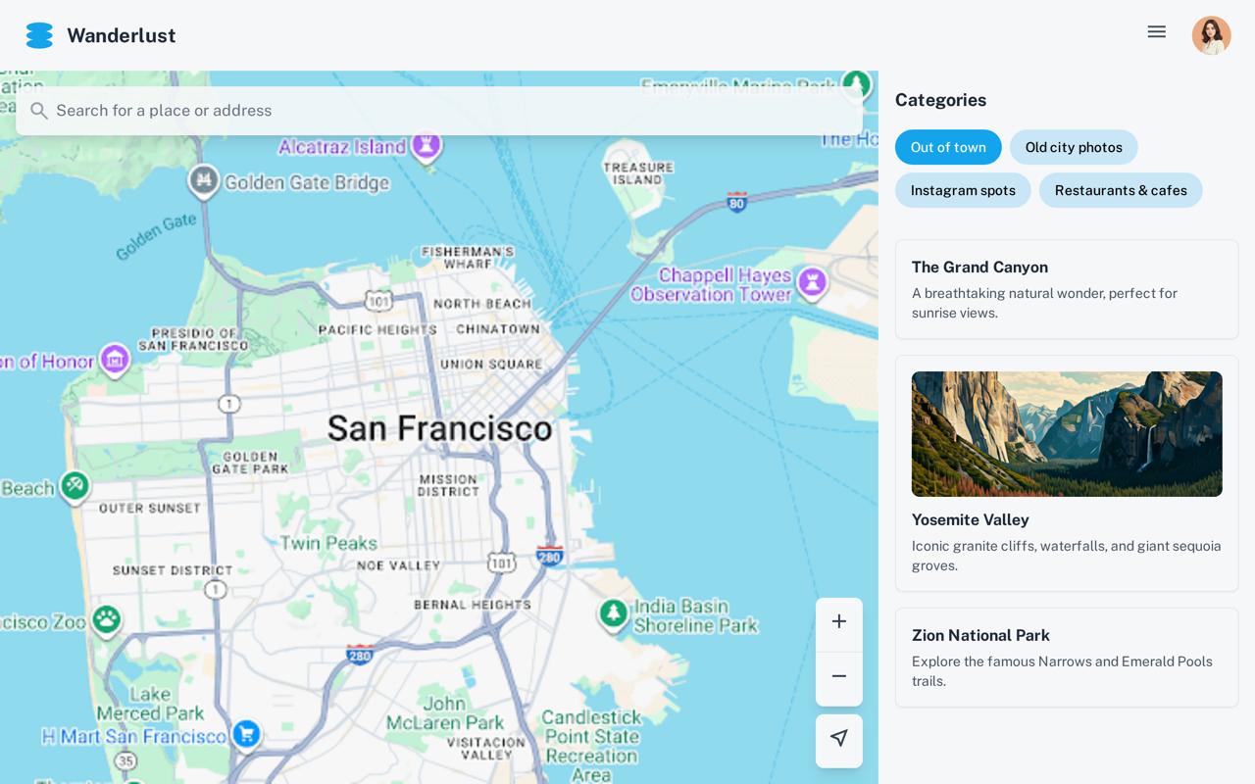Viewport: 1255px width, 784px height.
Task: Click the India Basin Shoreline Park pin
Action: (x=614, y=613)
